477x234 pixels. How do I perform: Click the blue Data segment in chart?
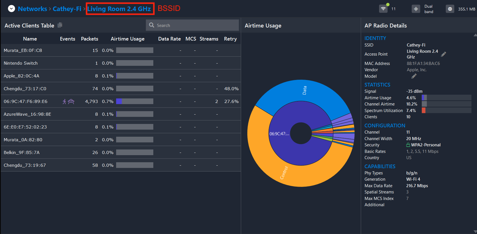point(304,90)
